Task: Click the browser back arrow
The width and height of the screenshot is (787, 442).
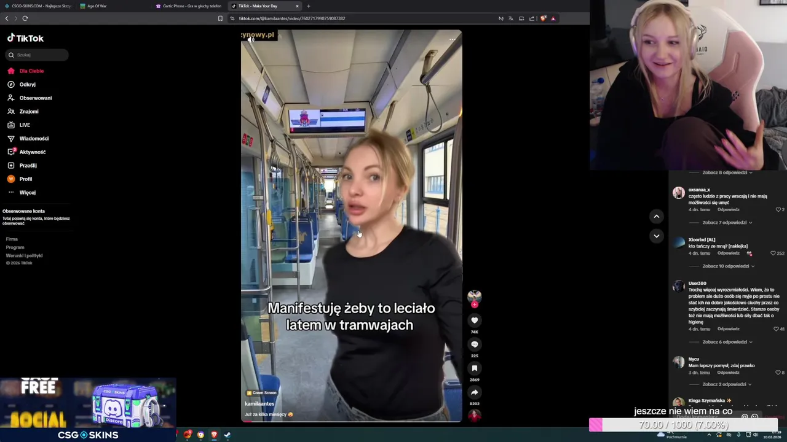Action: pos(7,18)
